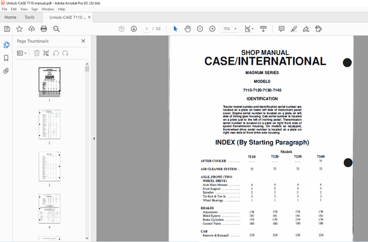368x242 pixels.
Task: Open the Attachments paperclip icon
Action: click(x=7, y=71)
